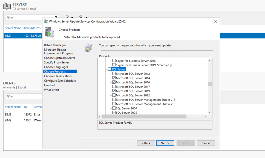This screenshot has width=265, height=158.
Task: Click the WSUS wizard title bar icon
Action: 46,22
